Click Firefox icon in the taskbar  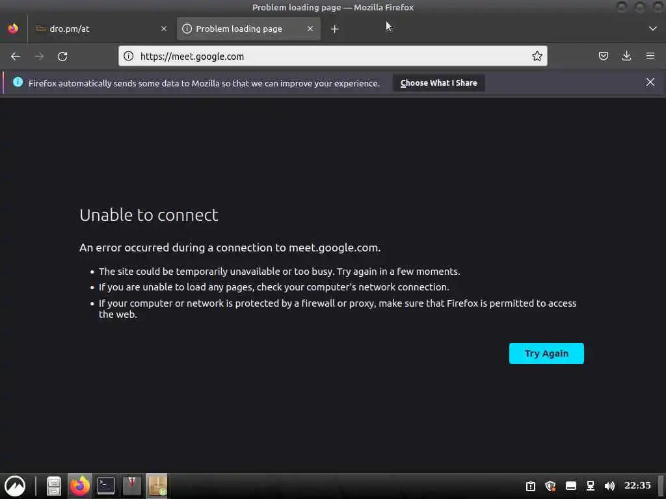pyautogui.click(x=80, y=486)
